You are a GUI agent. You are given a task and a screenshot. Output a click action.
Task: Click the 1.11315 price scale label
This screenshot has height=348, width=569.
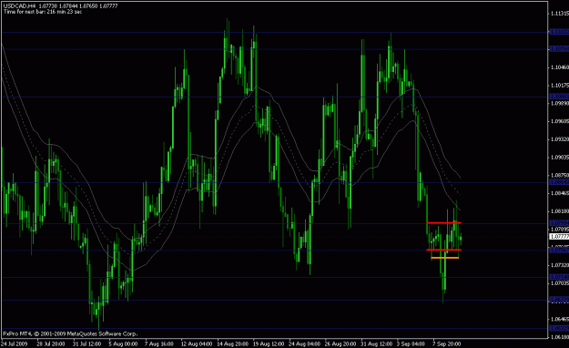tap(560, 14)
